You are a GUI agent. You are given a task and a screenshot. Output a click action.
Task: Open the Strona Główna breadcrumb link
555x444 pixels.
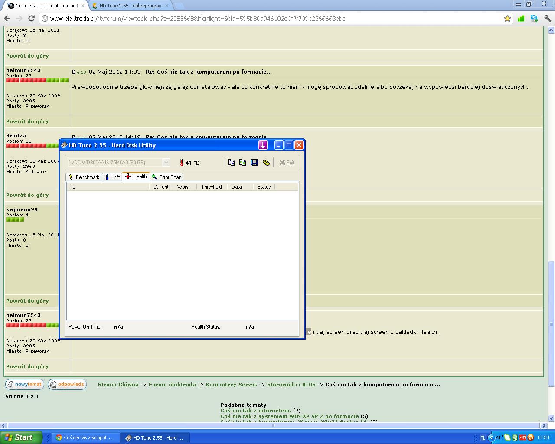coord(118,385)
